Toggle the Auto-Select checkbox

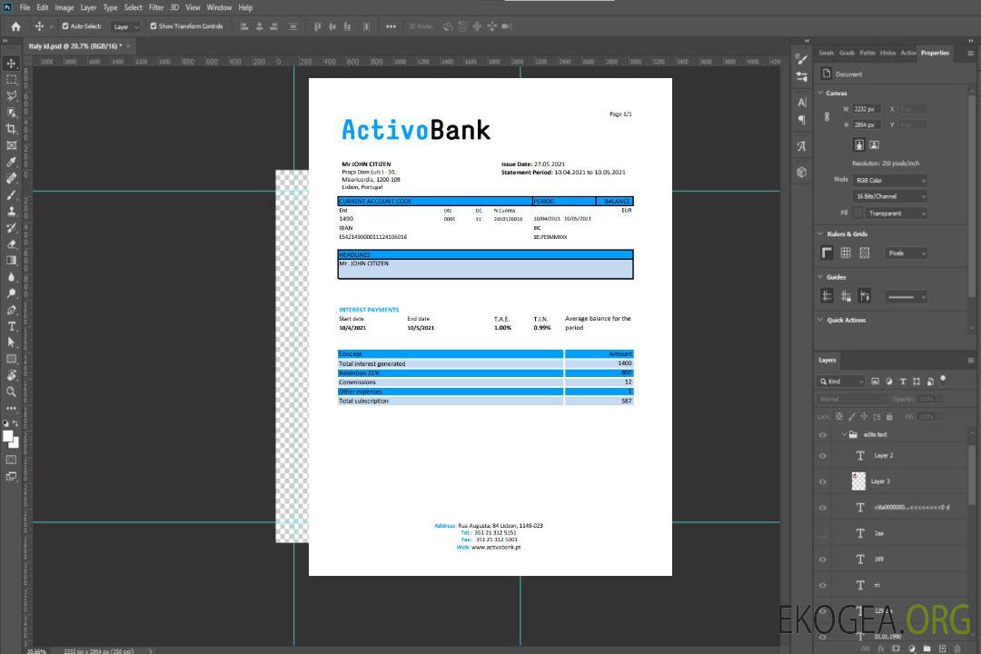pos(65,26)
